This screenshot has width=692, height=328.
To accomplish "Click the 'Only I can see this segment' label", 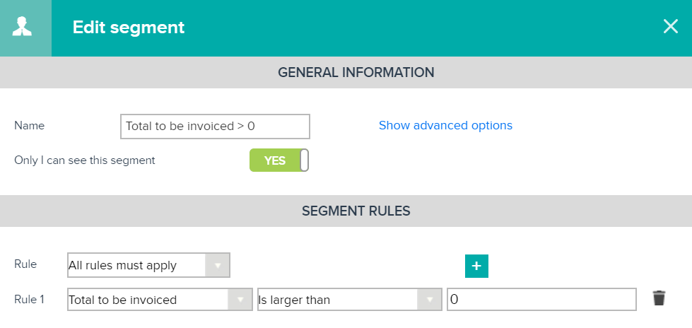I will pos(85,160).
